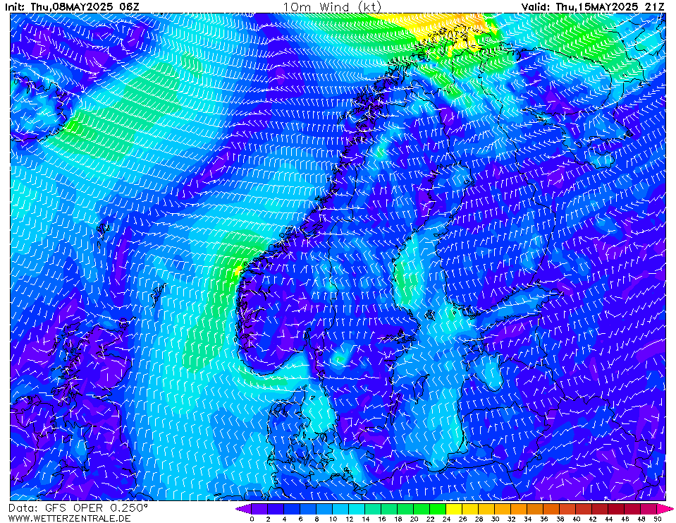Viewport: 676px width, 523px height.
Task: Open the WWW.WETTERZENTRALE.DE site credit
Action: pos(69,518)
